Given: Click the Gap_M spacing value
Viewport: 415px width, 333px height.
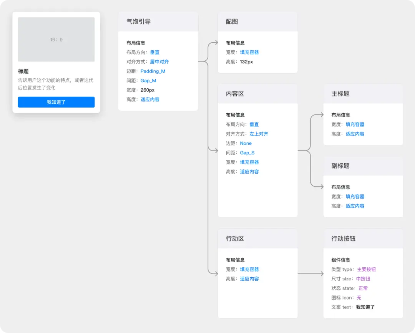Looking at the screenshot, I should (148, 81).
